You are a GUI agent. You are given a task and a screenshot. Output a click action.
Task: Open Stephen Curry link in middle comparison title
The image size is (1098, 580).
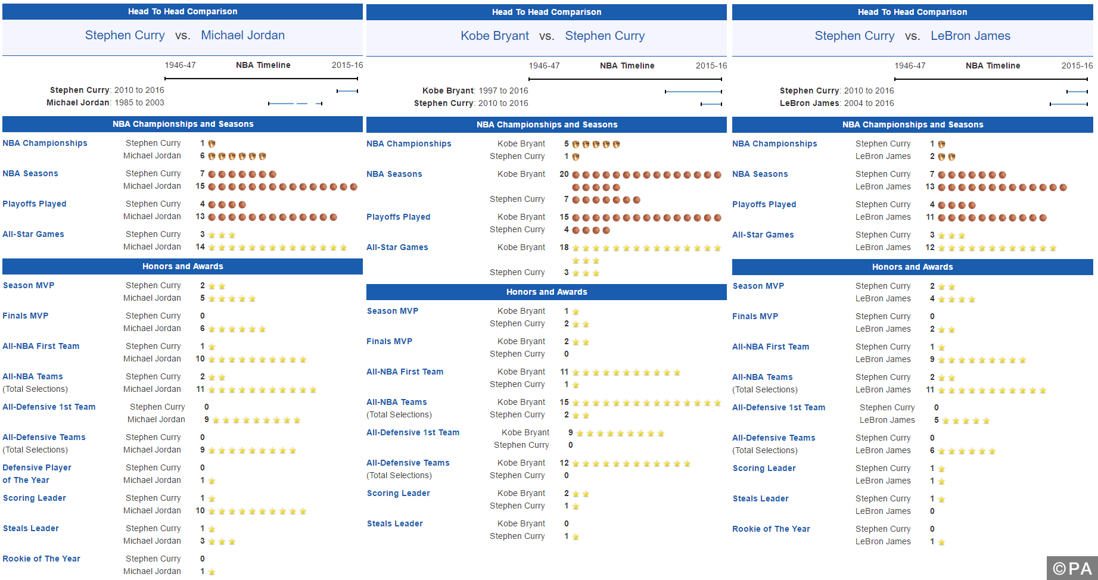(x=605, y=36)
